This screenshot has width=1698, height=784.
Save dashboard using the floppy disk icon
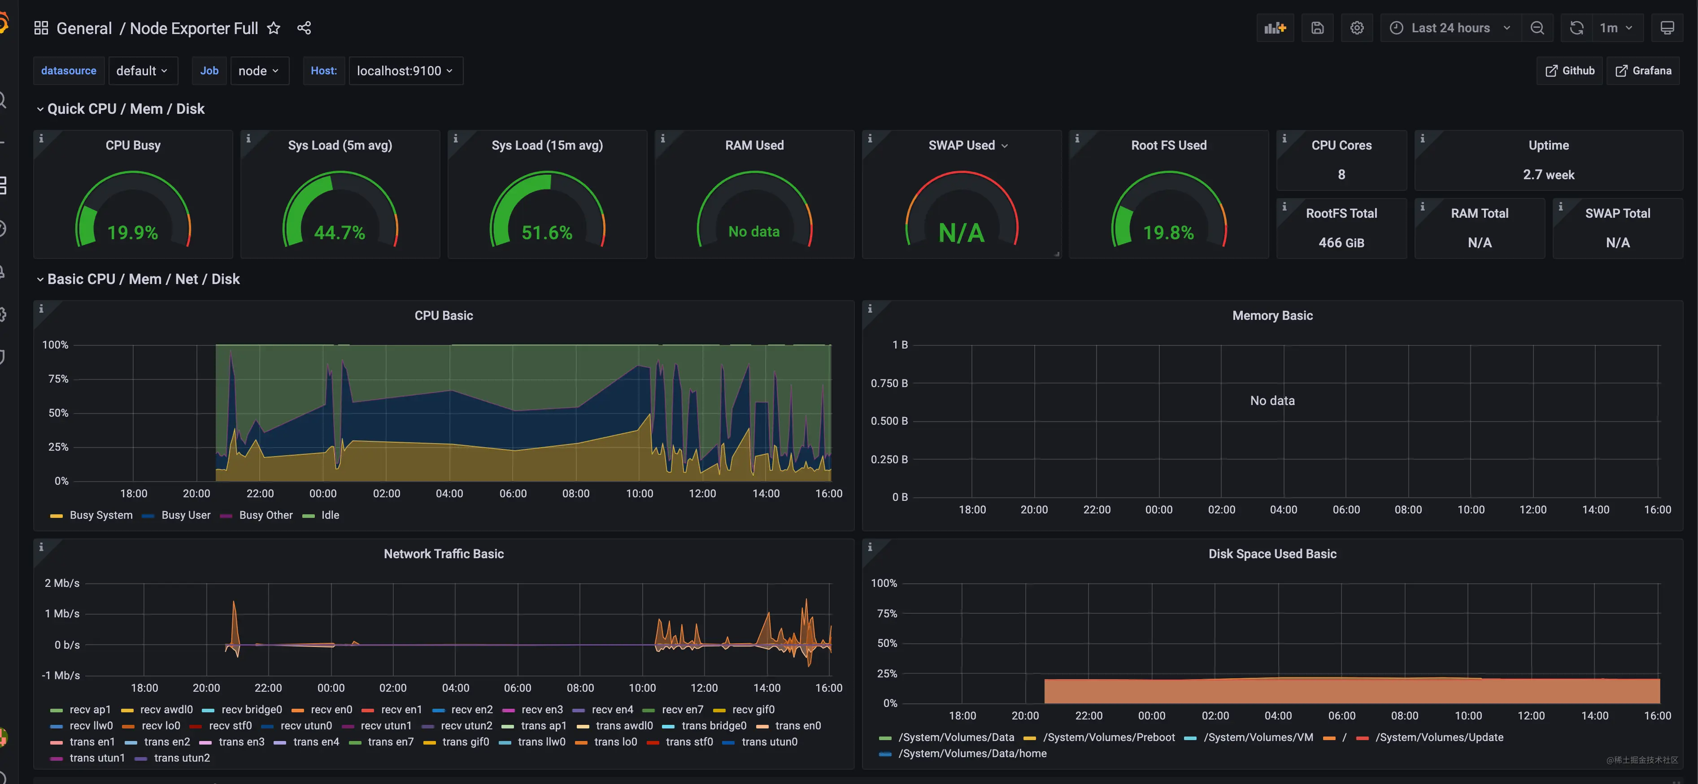coord(1317,28)
